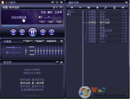Minimize the 歌词秀 lyrics panel
Screen dimensions: 130x99
coord(57,62)
